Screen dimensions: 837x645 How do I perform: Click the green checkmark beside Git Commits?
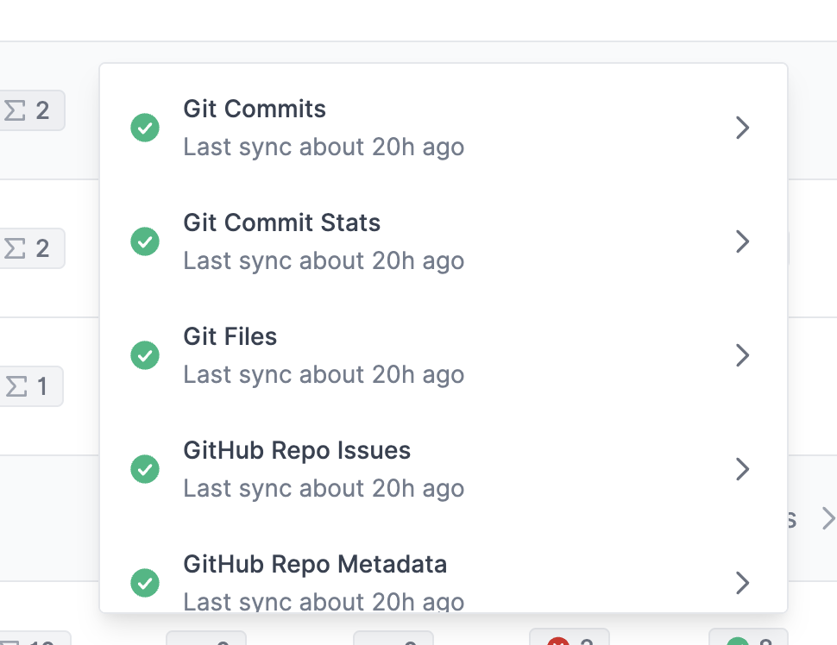pyautogui.click(x=144, y=128)
